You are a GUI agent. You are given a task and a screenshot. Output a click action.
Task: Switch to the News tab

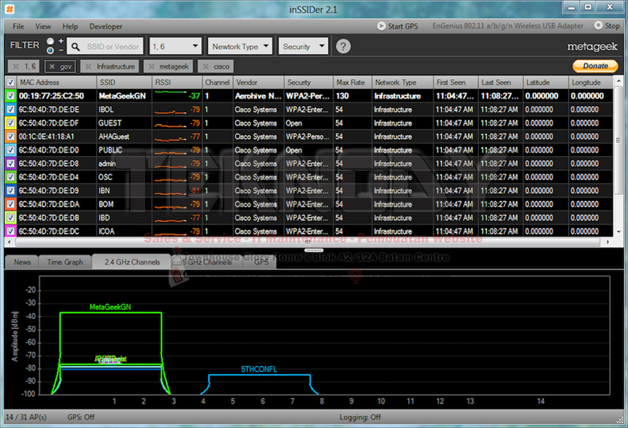(x=22, y=262)
